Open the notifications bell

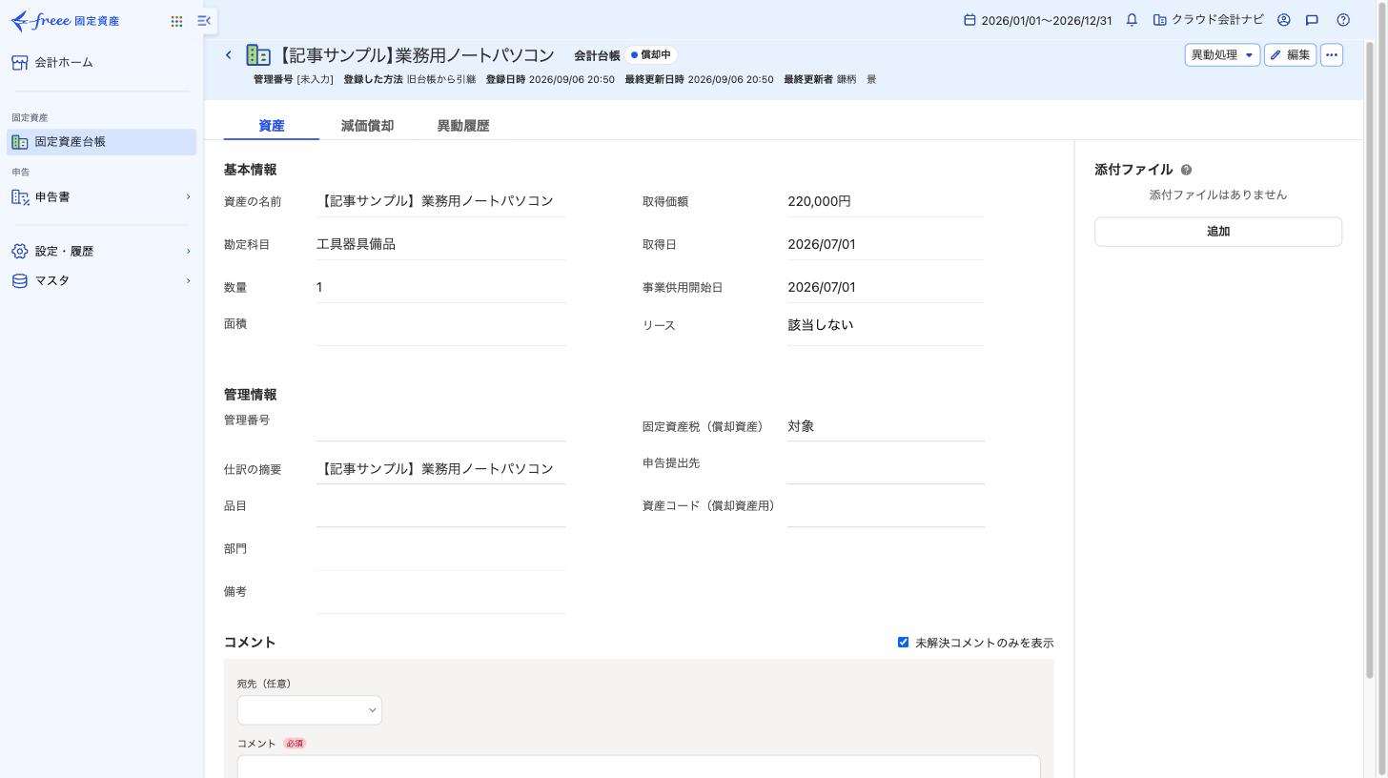point(1132,20)
